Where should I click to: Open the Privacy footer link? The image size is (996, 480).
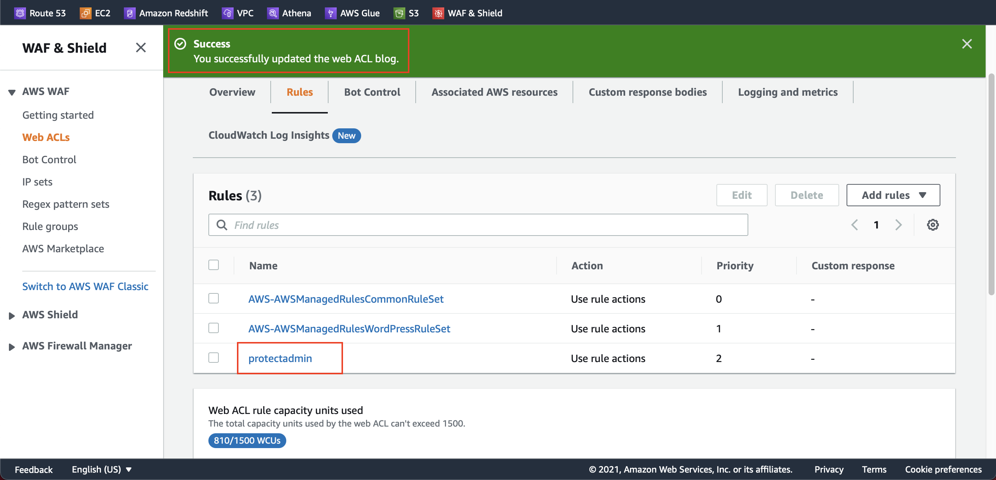[x=829, y=469]
